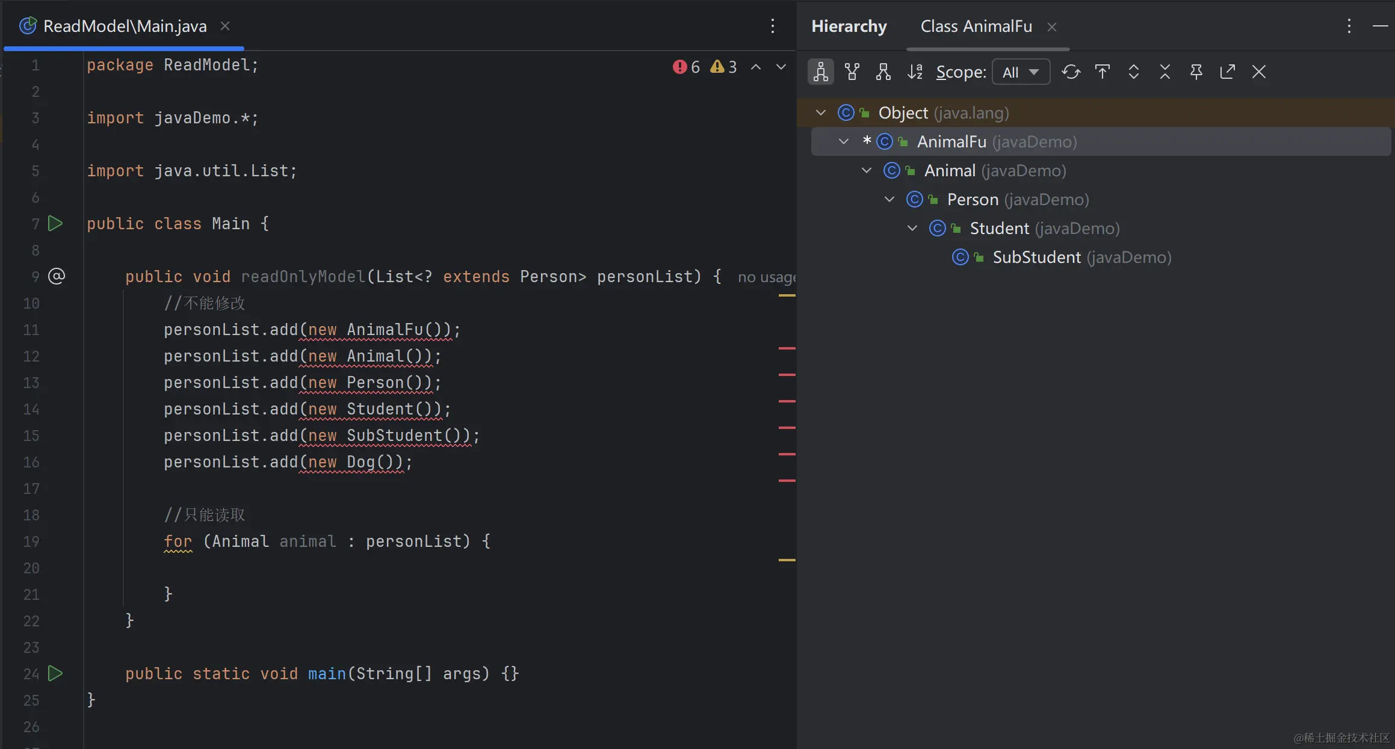Expand all nodes in hierarchy
The height and width of the screenshot is (749, 1395).
click(x=1133, y=72)
